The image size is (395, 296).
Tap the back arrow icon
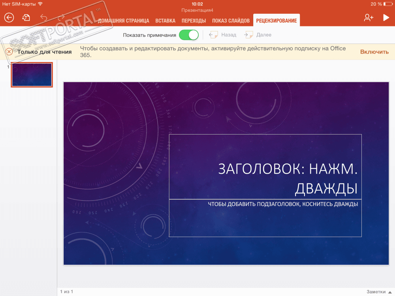(x=9, y=18)
